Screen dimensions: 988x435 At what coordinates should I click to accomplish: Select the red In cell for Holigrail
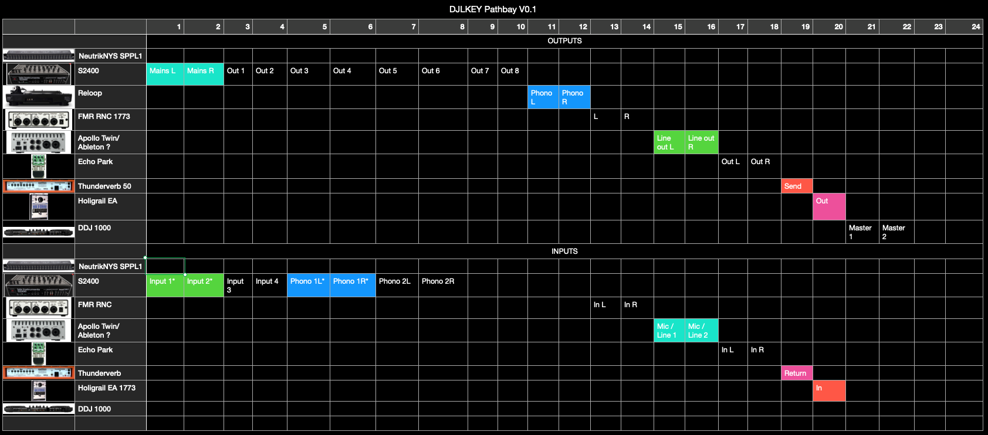(x=829, y=391)
